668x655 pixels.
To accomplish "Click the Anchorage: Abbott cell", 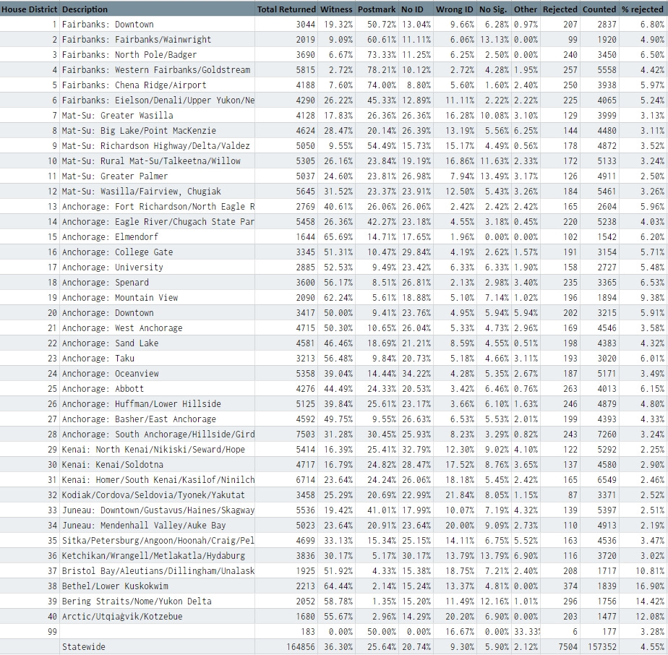I will [157, 389].
